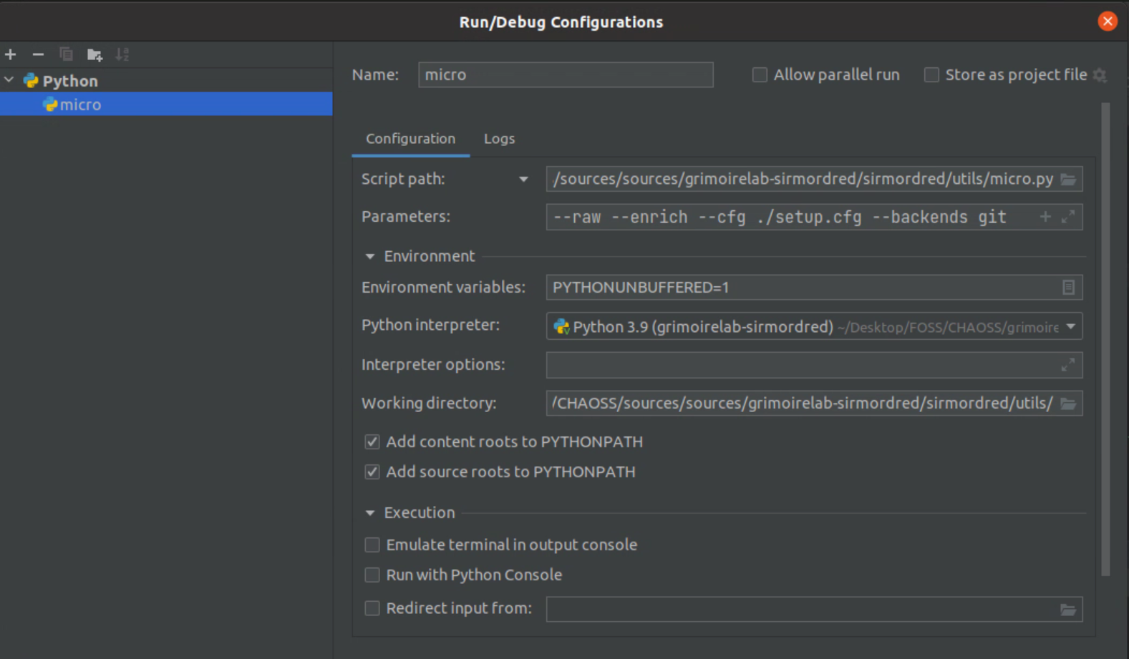
Task: Collapse the Environment section
Action: coord(370,256)
